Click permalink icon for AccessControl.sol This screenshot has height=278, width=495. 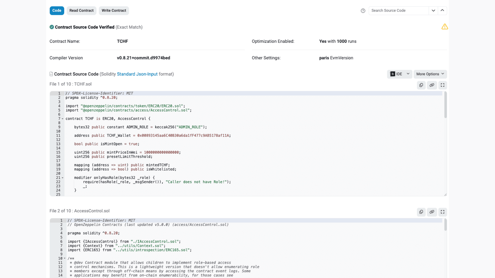tap(432, 212)
